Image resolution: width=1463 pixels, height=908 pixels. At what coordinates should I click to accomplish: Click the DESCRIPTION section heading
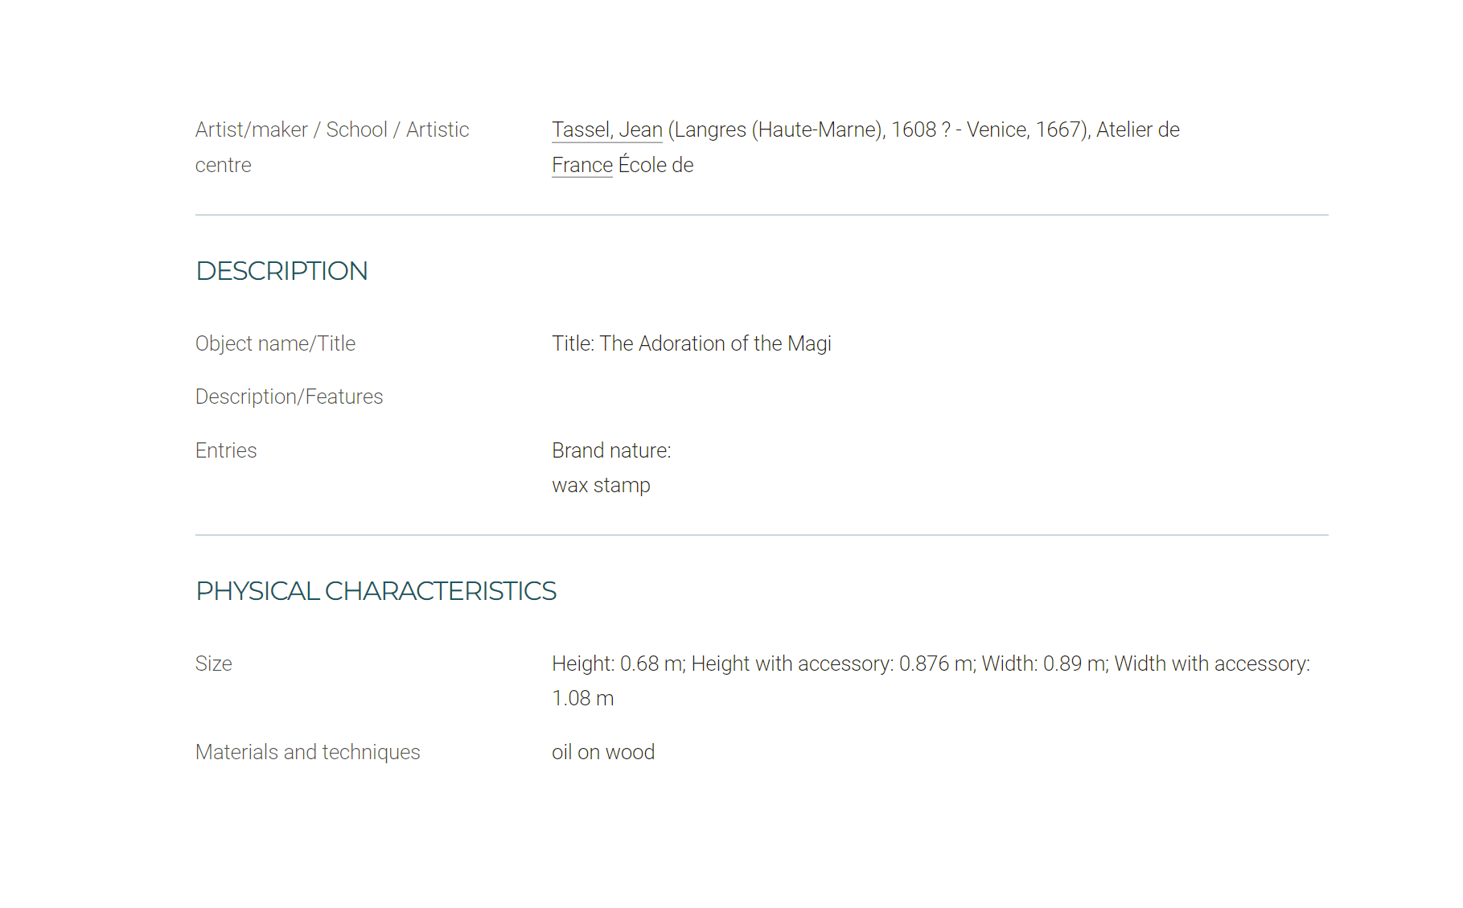[282, 271]
